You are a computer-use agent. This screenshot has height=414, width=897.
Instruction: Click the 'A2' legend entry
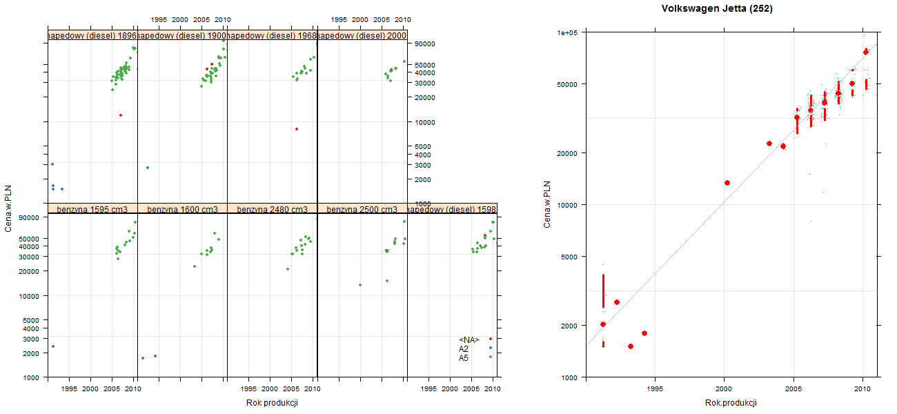point(464,348)
